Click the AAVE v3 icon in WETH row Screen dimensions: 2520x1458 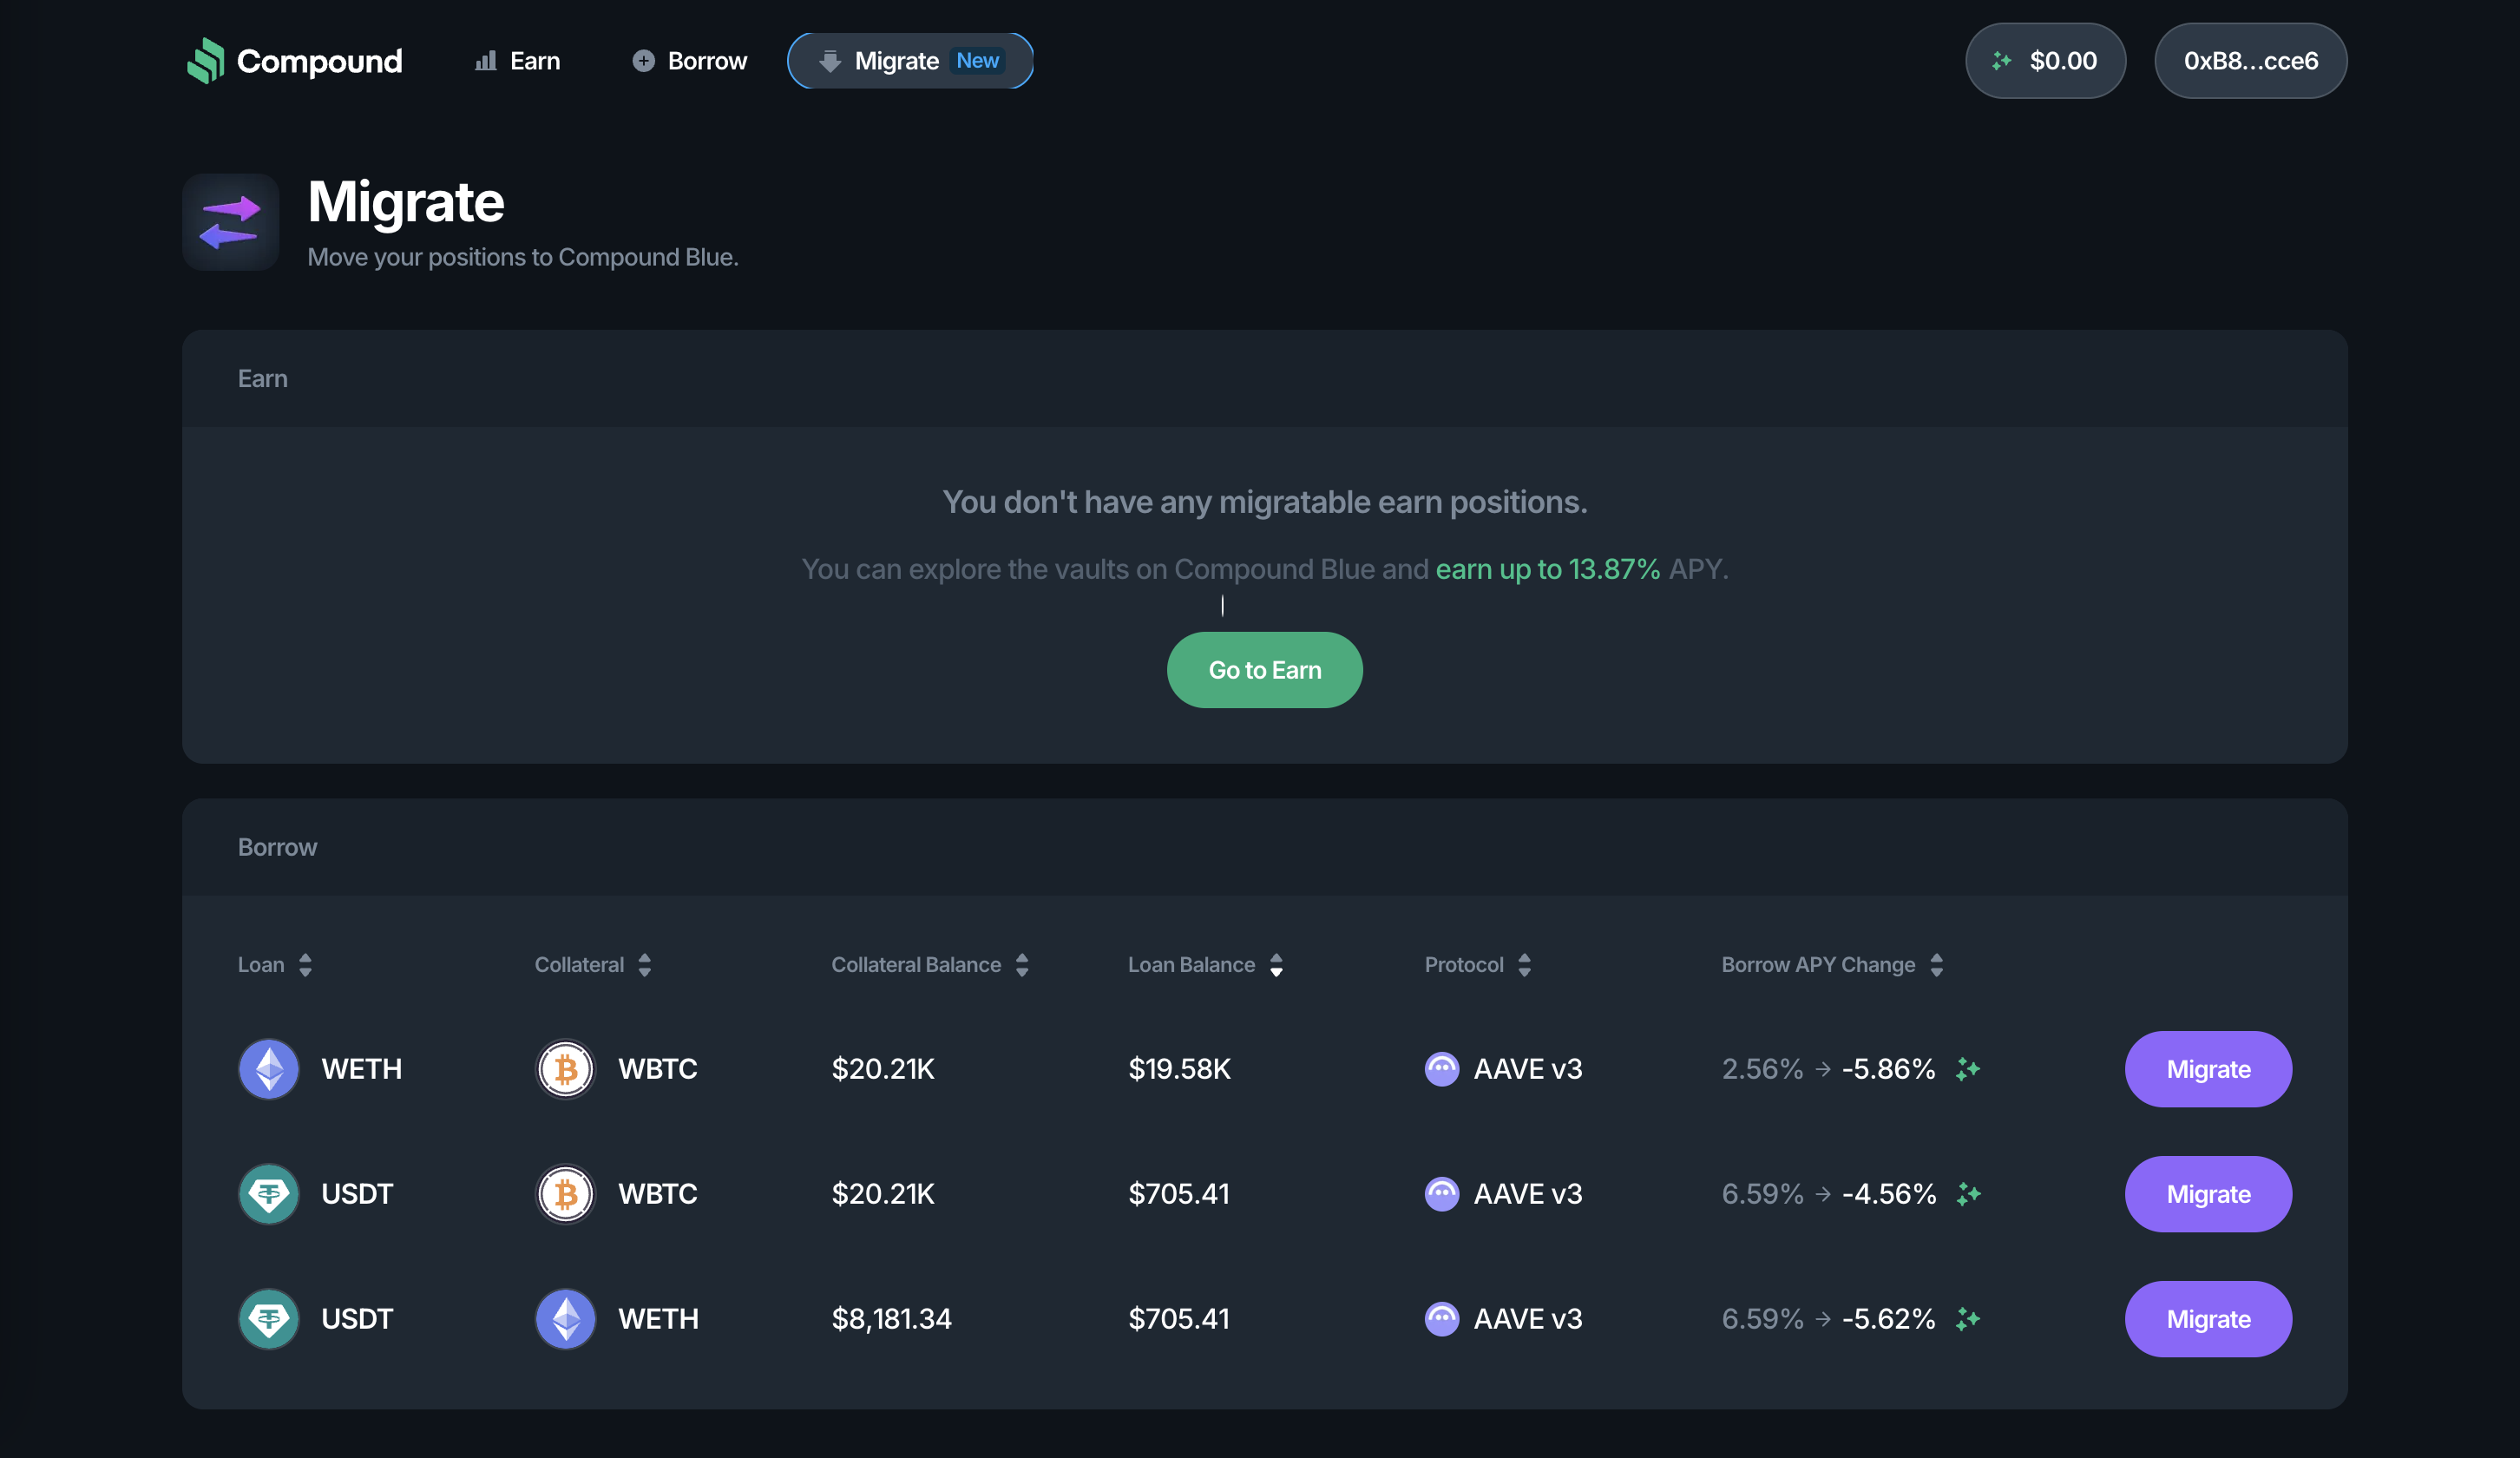(x=1442, y=1069)
